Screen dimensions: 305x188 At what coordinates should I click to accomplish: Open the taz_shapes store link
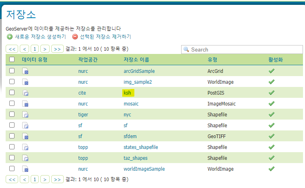tap(136, 158)
